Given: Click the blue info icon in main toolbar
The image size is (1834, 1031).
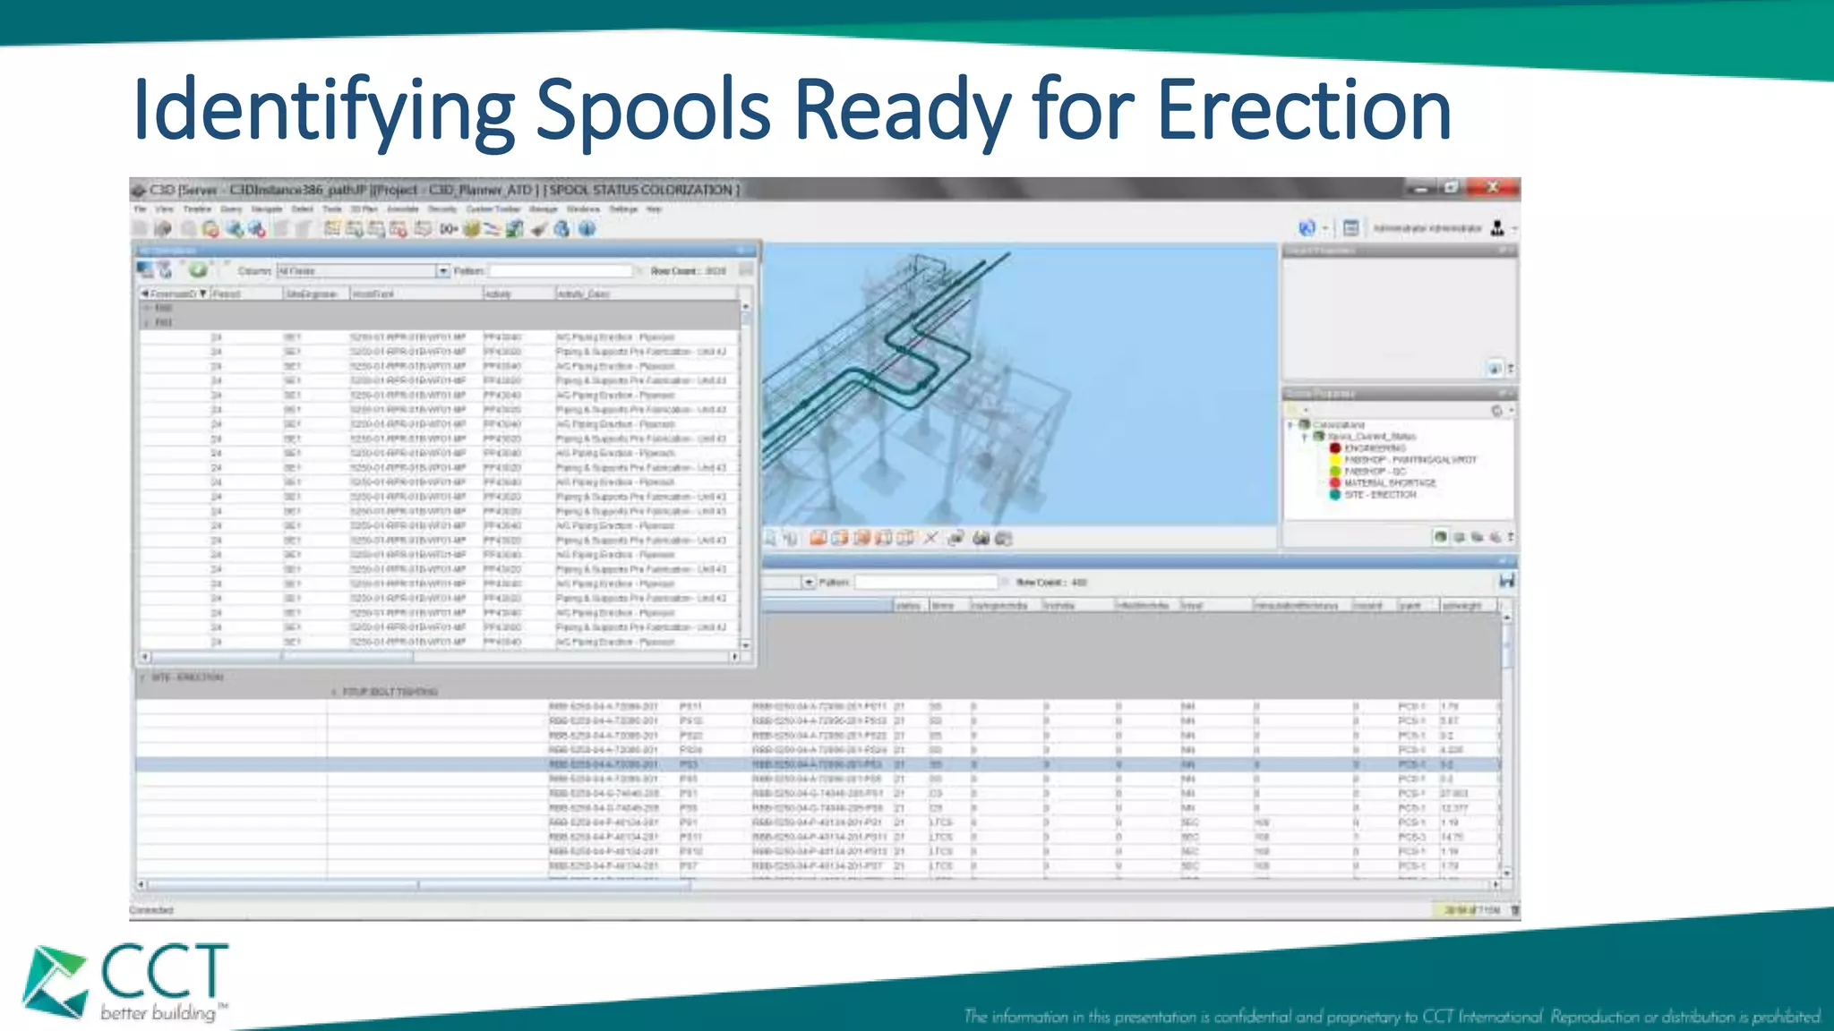Looking at the screenshot, I should tap(587, 229).
